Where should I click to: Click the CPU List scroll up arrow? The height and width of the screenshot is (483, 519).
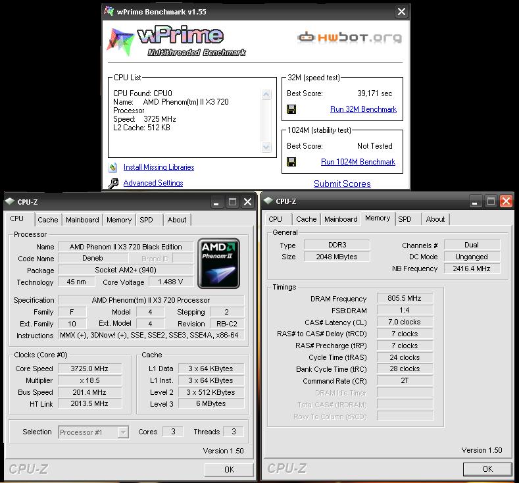pyautogui.click(x=266, y=95)
